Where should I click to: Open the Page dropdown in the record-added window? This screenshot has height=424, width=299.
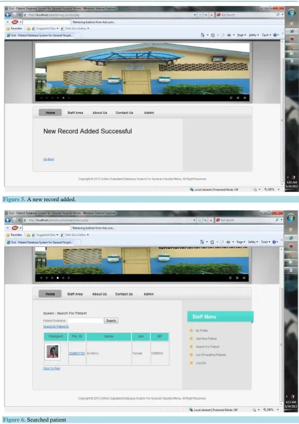pos(241,35)
